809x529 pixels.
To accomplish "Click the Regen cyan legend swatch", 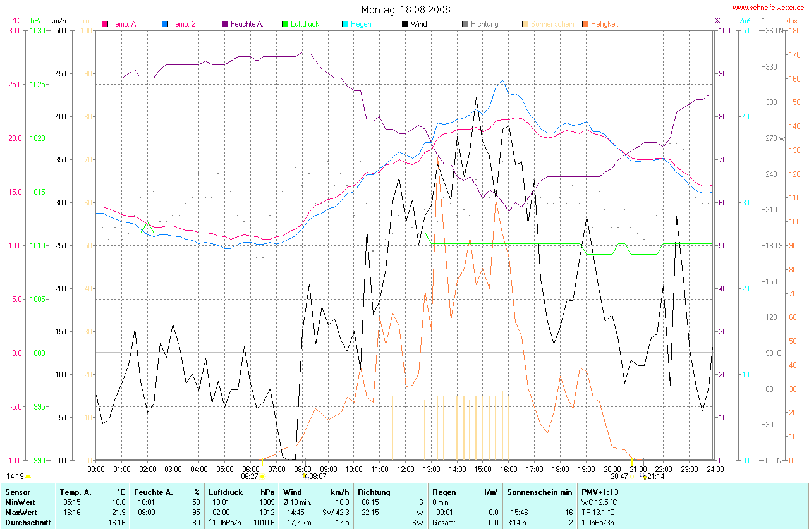I will pyautogui.click(x=345, y=24).
